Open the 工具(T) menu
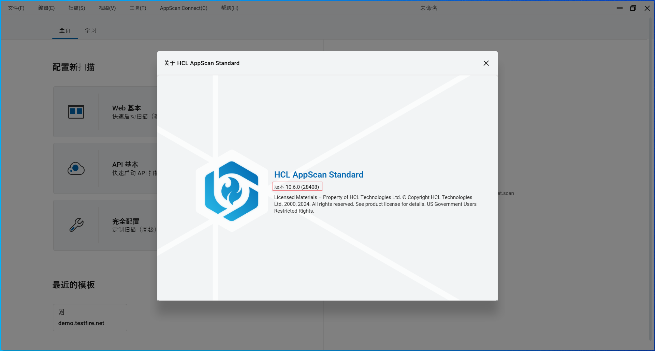The width and height of the screenshot is (655, 351). tap(138, 8)
